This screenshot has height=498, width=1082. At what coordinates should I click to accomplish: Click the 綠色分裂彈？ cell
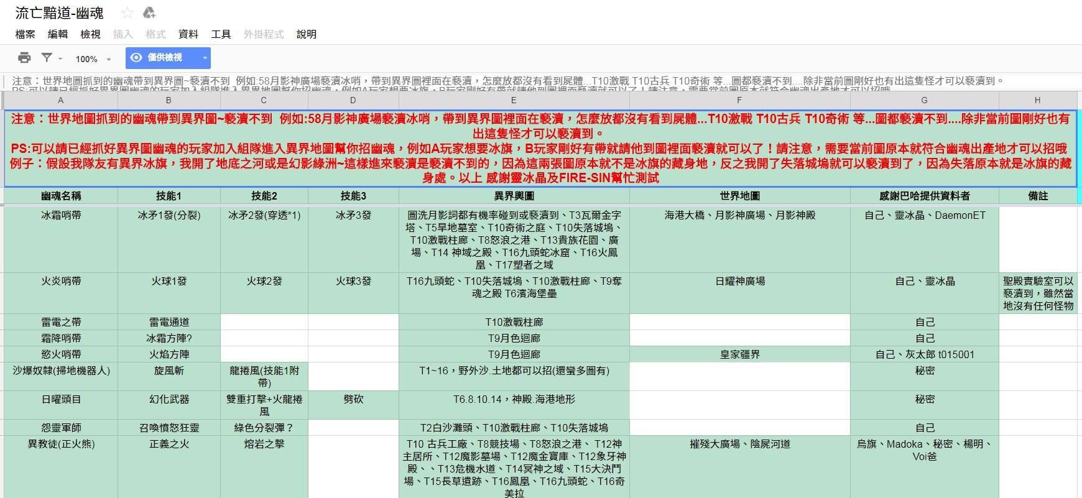pyautogui.click(x=264, y=428)
